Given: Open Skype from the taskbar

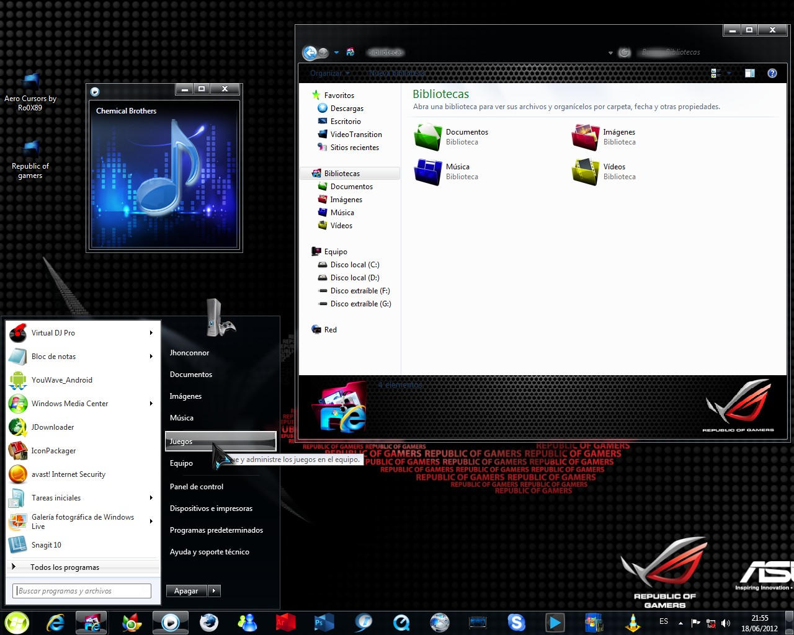Looking at the screenshot, I should tap(516, 622).
